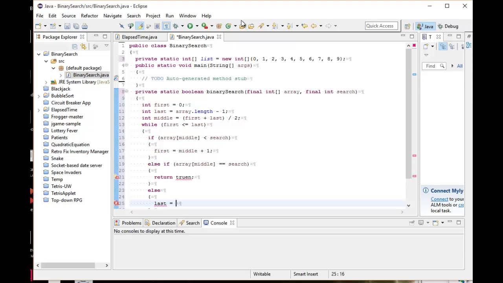Screen dimensions: 503x283
Task: Switch to the Java perspective
Action: click(x=425, y=26)
